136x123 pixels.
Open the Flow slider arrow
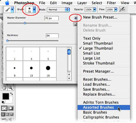click(x=116, y=9)
